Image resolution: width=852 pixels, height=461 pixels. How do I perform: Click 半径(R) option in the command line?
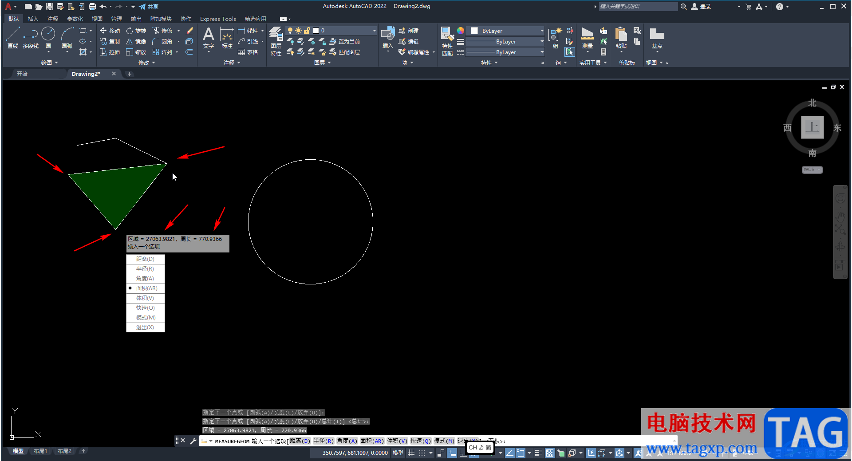323,441
